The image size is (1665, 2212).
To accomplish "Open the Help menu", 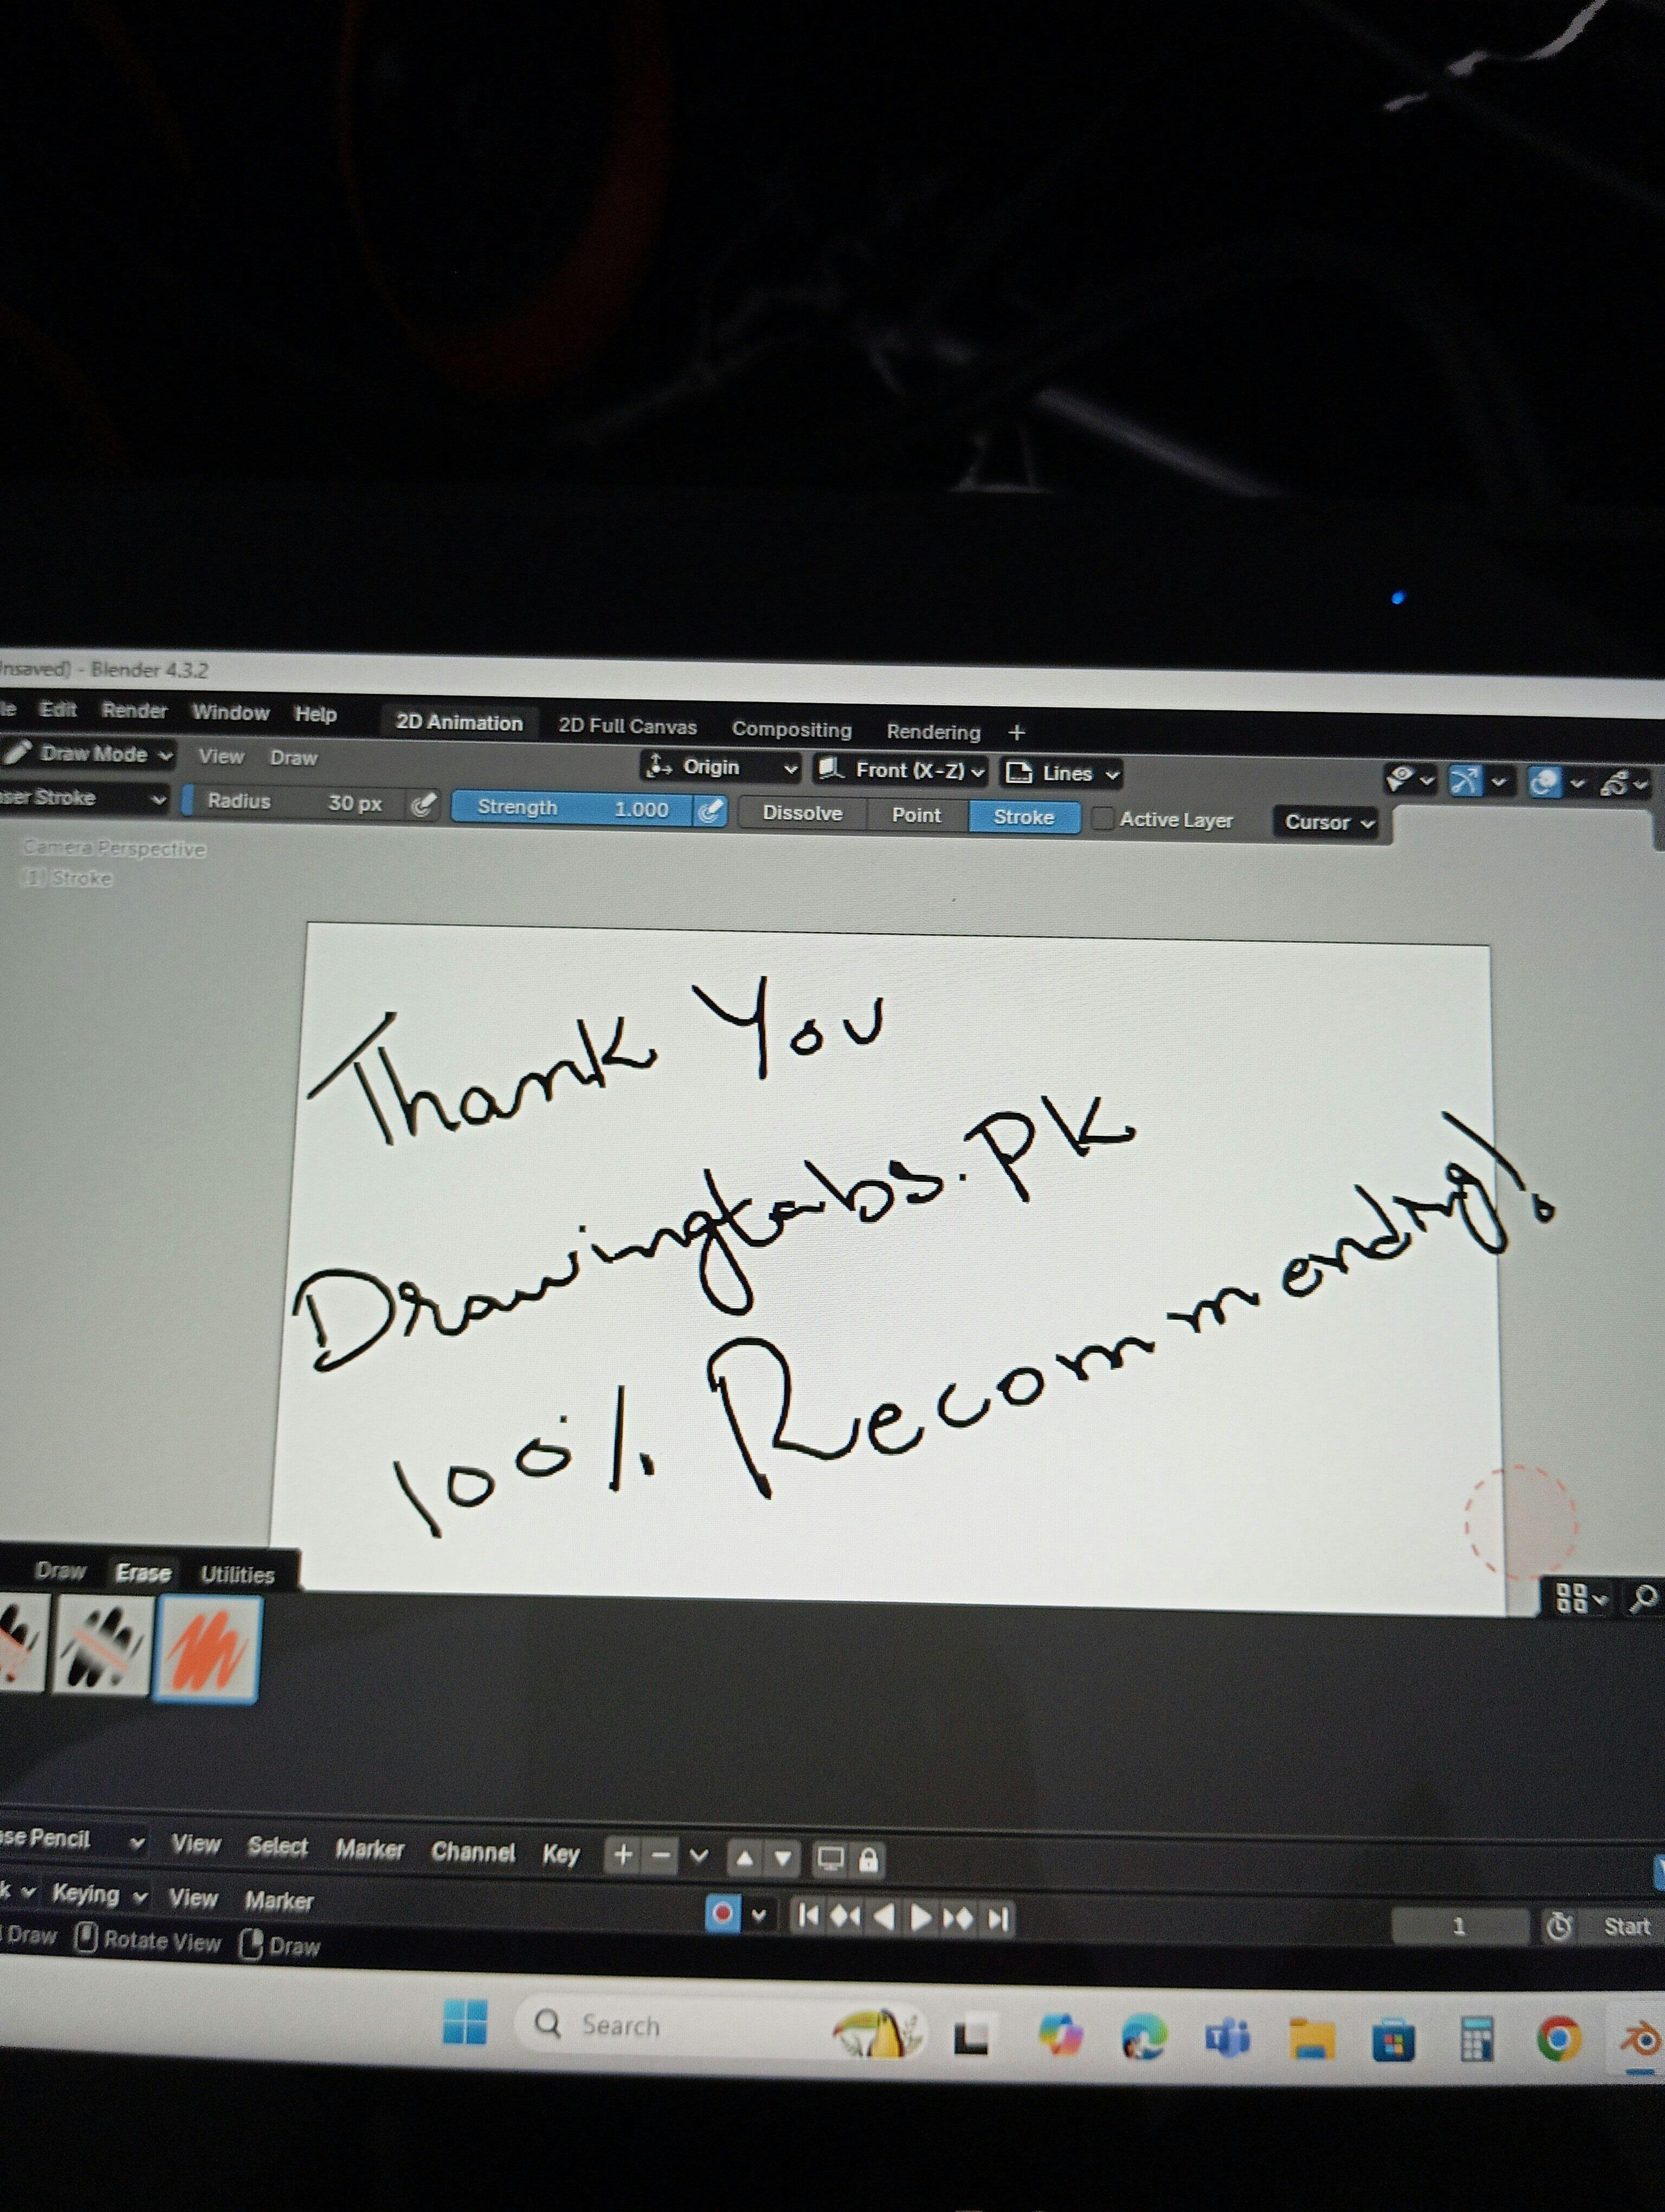I will pos(315,714).
